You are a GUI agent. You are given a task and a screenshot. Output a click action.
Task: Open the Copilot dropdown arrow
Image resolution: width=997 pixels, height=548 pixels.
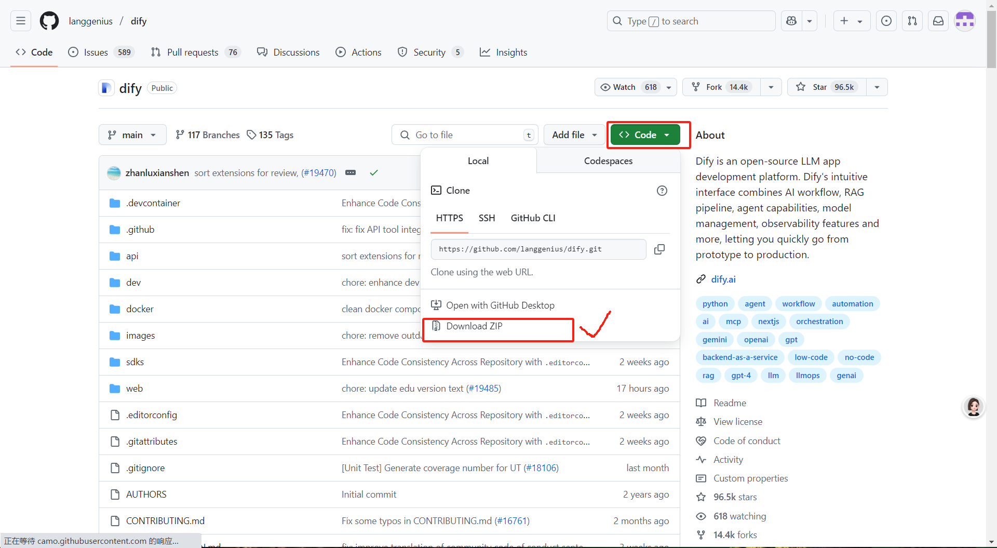point(810,21)
